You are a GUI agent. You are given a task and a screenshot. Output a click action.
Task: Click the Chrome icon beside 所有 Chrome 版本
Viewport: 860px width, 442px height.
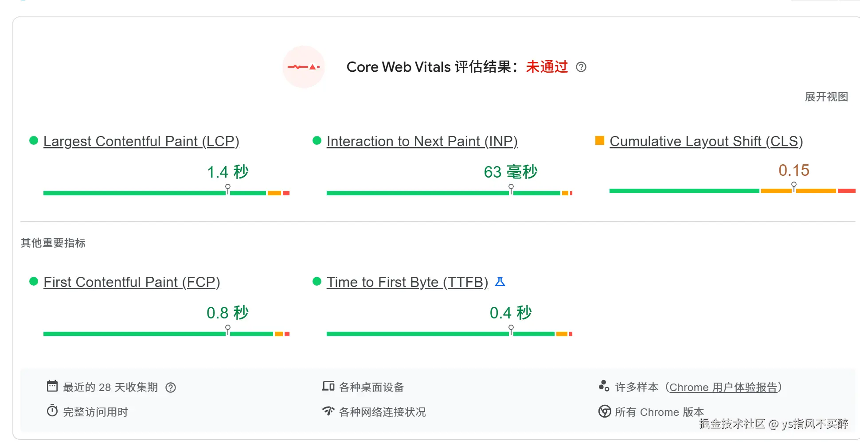pyautogui.click(x=604, y=411)
